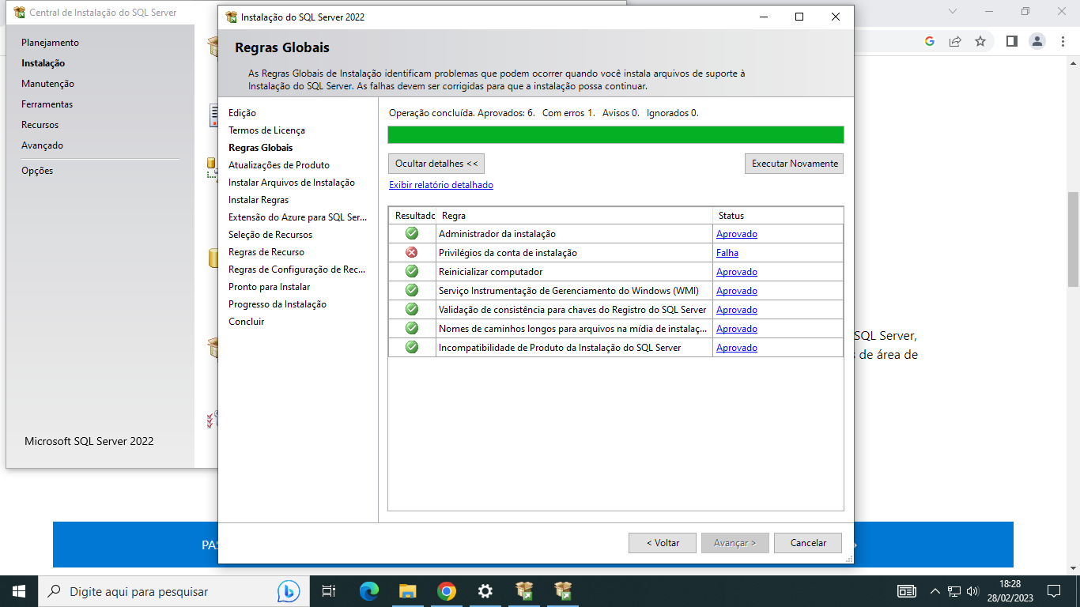This screenshot has height=607, width=1080.
Task: Click Executar Novamente button
Action: tap(795, 164)
